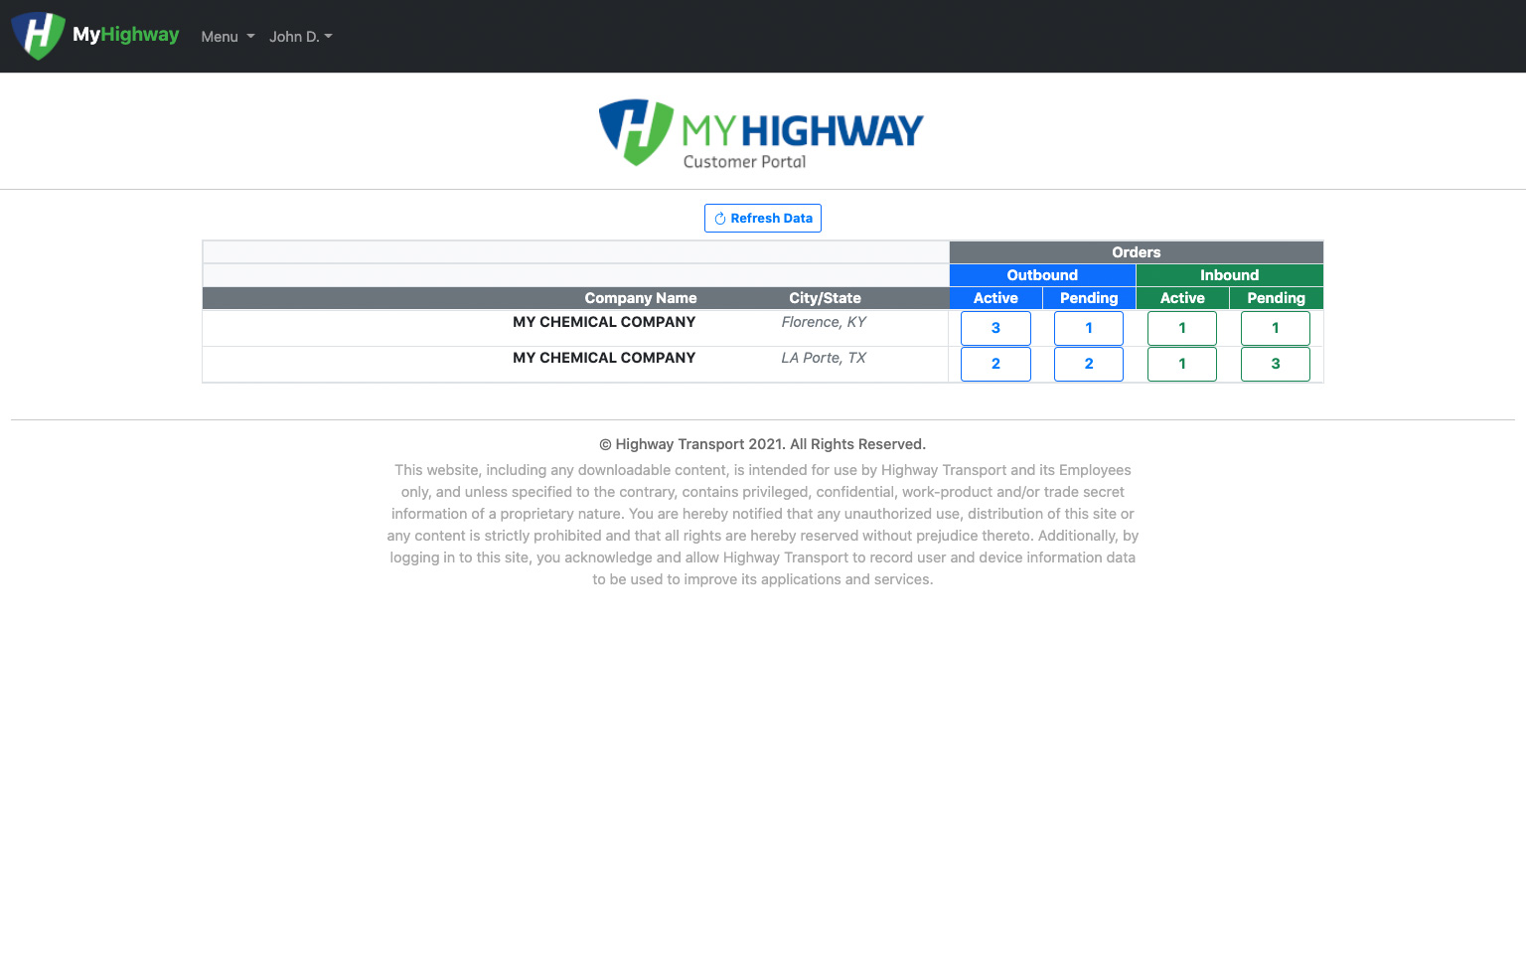Open LA Porte inbound pending orders count
This screenshot has height=954, width=1526.
pyautogui.click(x=1276, y=364)
